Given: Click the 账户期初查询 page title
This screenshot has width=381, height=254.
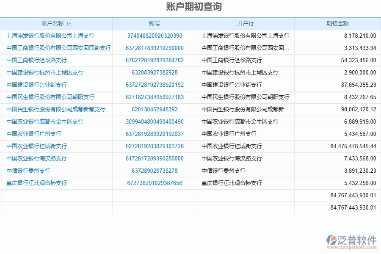Looking at the screenshot, I should (190, 6).
